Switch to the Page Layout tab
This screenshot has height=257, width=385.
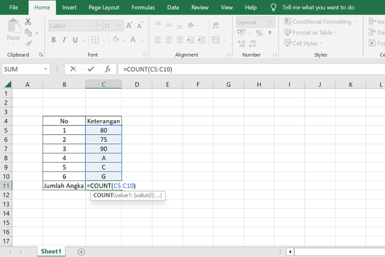104,7
